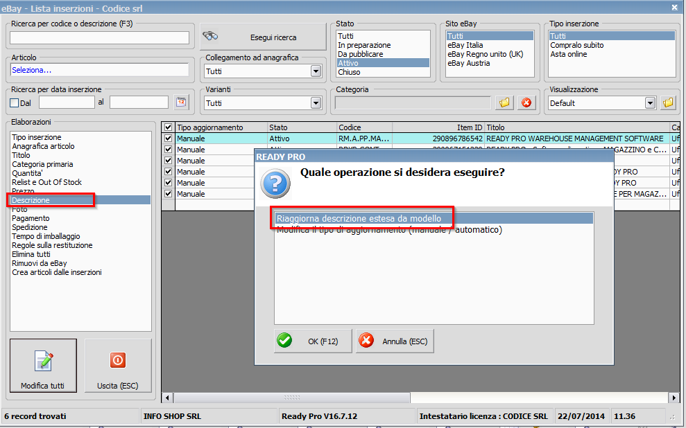Click the Uscita (ESC) power icon button

click(118, 366)
